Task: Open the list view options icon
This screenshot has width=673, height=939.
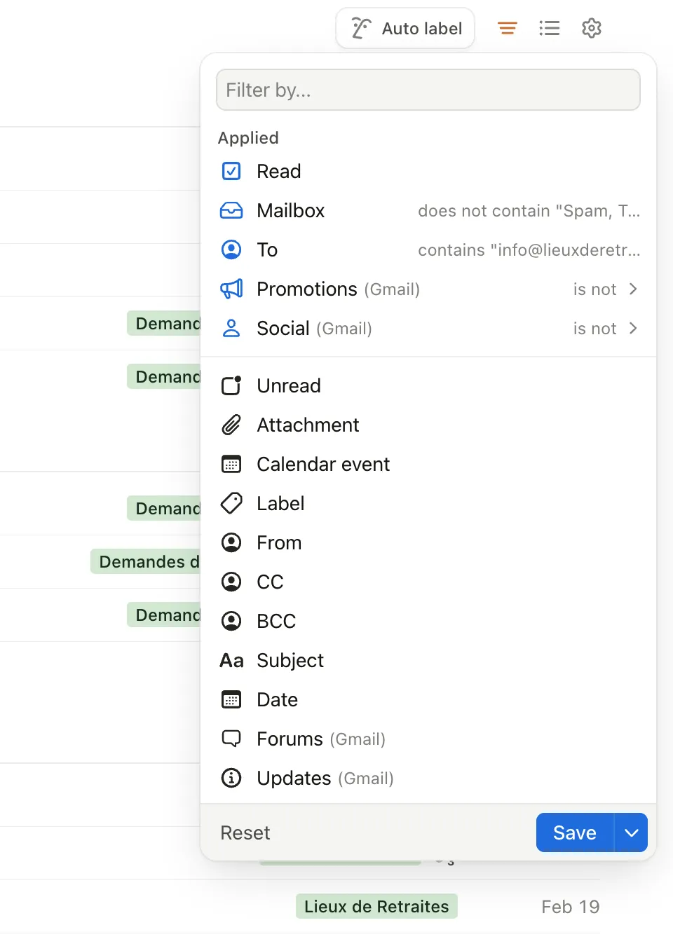Action: [x=549, y=28]
